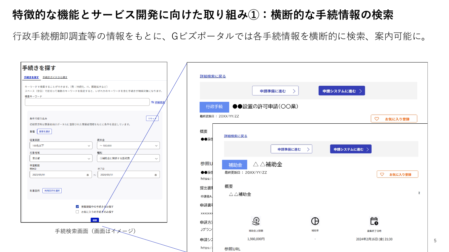Click 申請システムに進む in the 許可申請 panel
This screenshot has width=449, height=252.
pos(342,91)
